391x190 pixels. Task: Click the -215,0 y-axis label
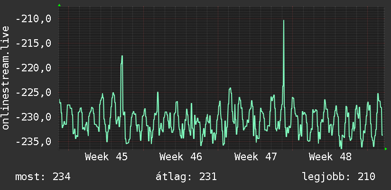pos(33,43)
